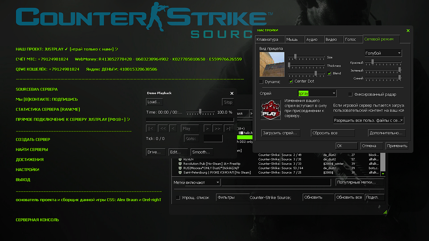Click the crosshair Thickness slider
Screen dimensions: 429x241
[x=307, y=65]
